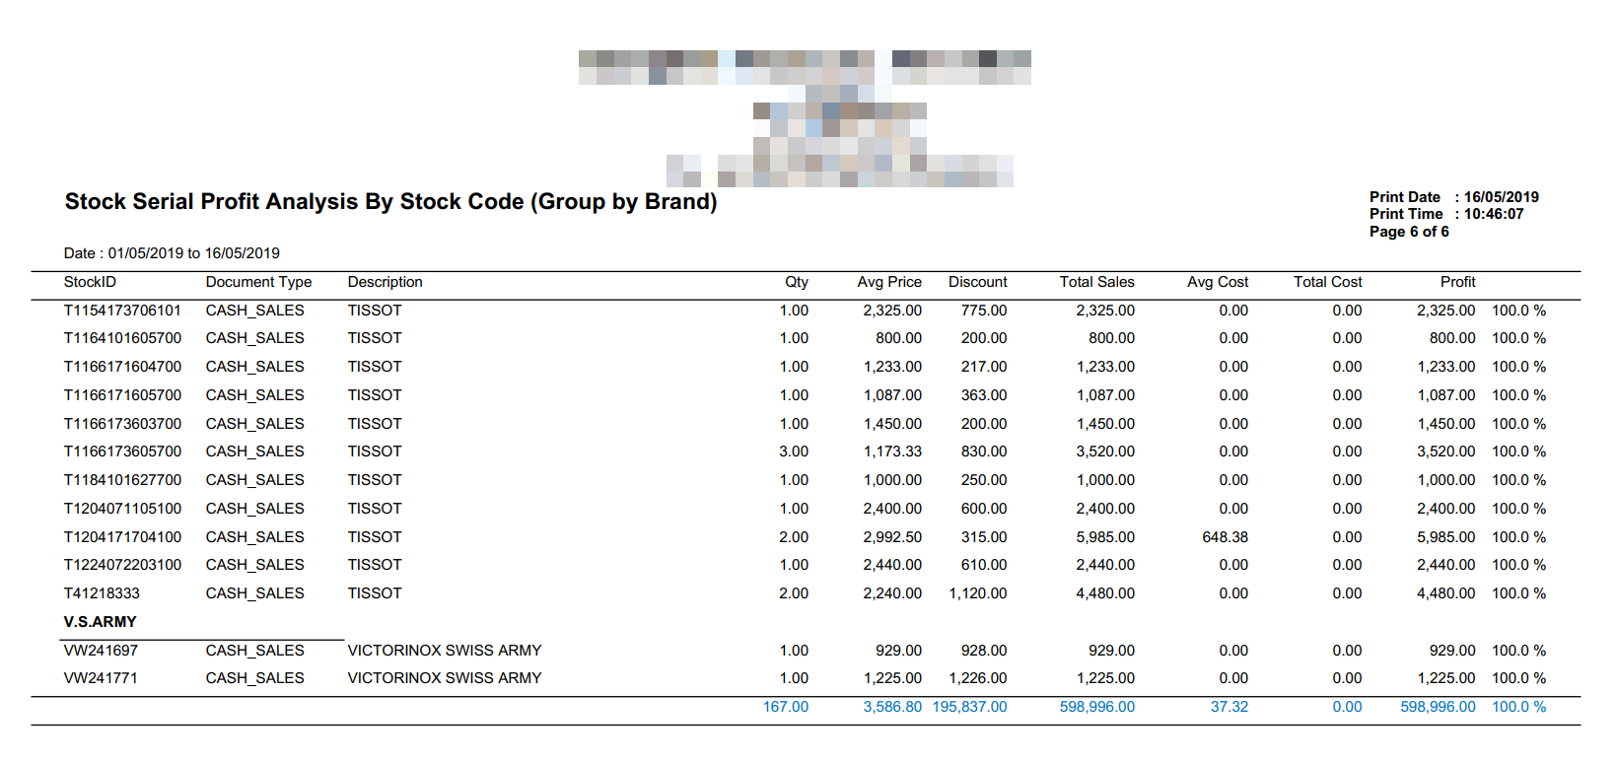This screenshot has height=762, width=1617.
Task: Click the average price 2,992.50
Action: point(893,537)
